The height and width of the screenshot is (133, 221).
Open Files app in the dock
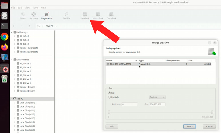(5, 5)
